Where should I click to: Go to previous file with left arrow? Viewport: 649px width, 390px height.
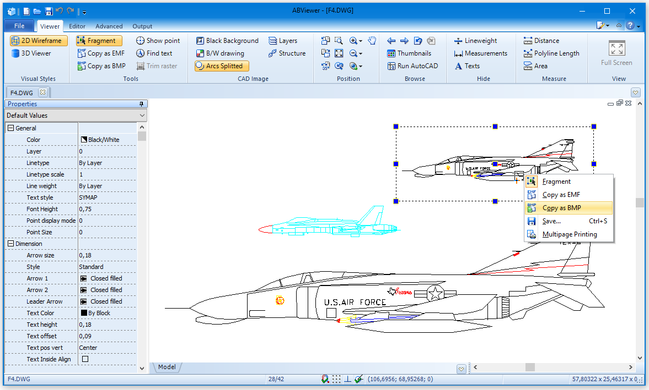point(391,41)
